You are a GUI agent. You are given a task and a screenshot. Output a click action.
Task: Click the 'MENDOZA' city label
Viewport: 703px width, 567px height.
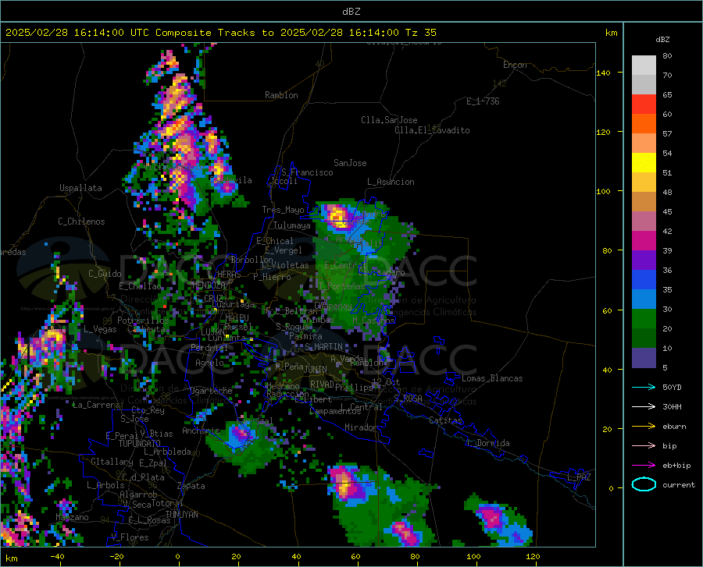click(x=209, y=285)
